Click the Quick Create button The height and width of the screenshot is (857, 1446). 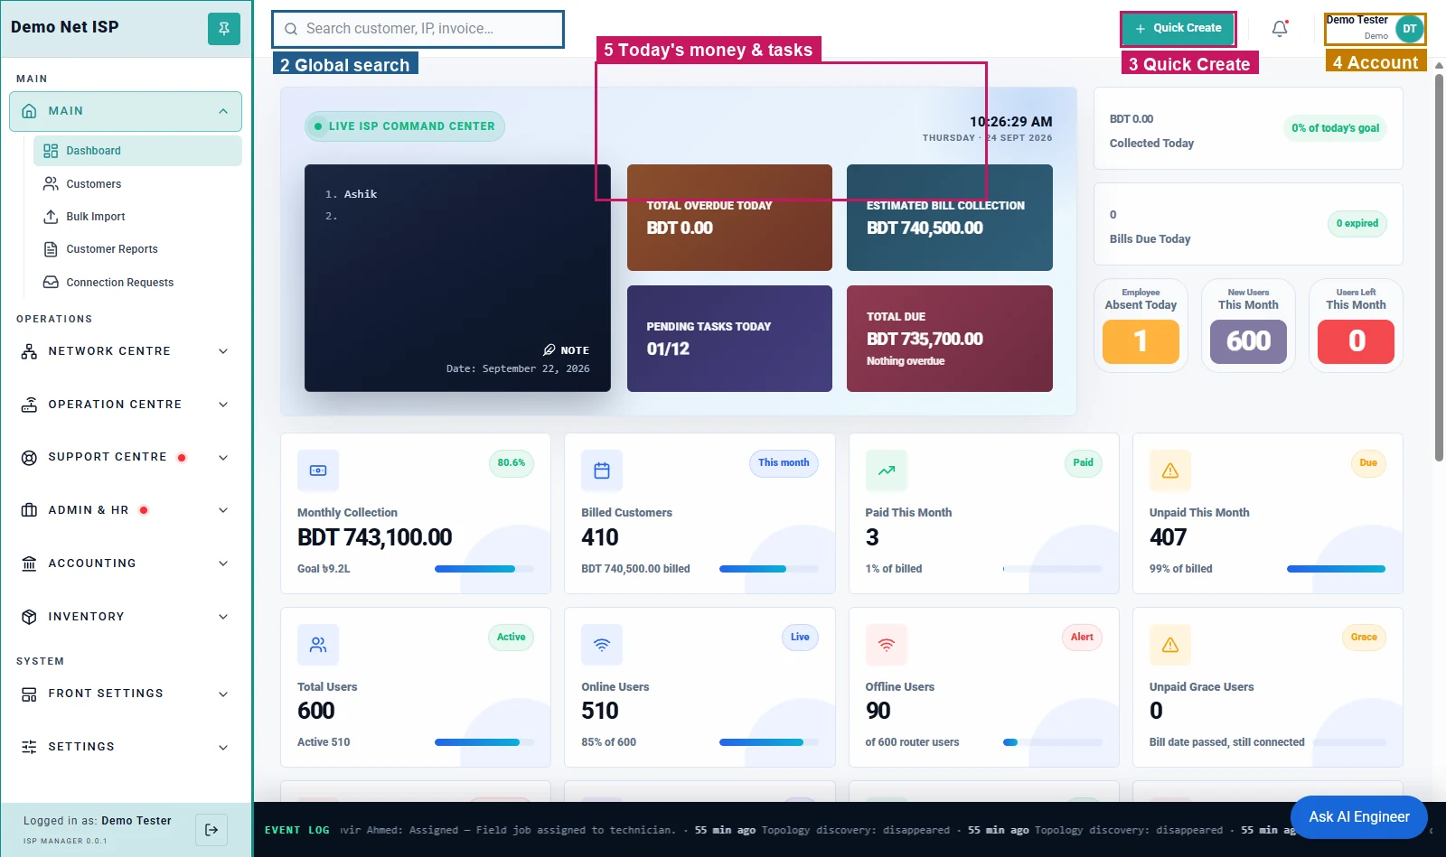(1178, 29)
